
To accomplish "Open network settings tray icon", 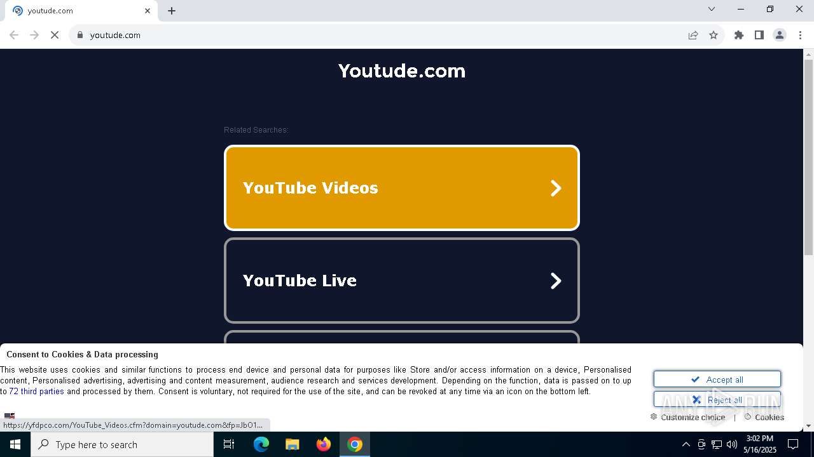I will (717, 444).
